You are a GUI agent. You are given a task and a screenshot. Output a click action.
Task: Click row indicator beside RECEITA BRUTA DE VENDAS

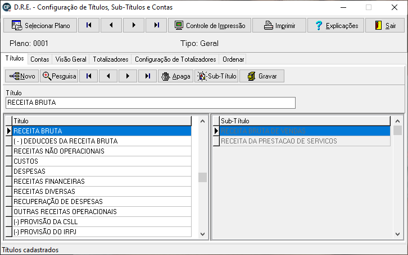[216, 131]
